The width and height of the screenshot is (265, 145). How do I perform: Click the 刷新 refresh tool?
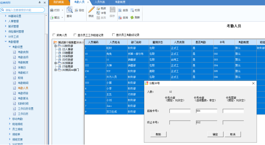click(x=135, y=18)
